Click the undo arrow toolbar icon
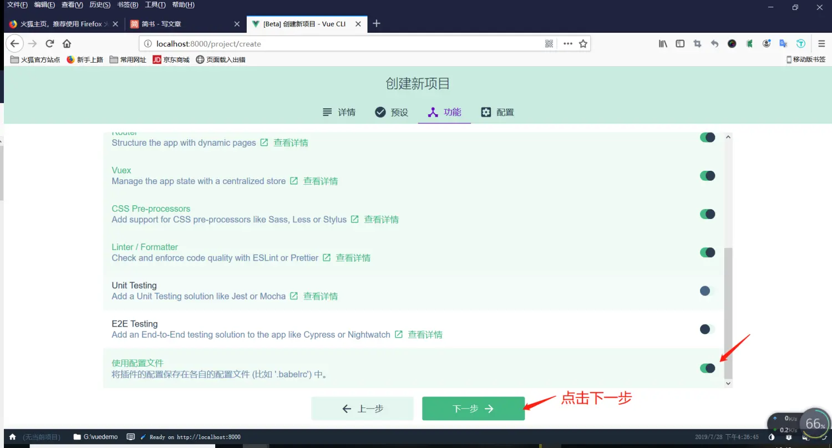 click(x=714, y=44)
